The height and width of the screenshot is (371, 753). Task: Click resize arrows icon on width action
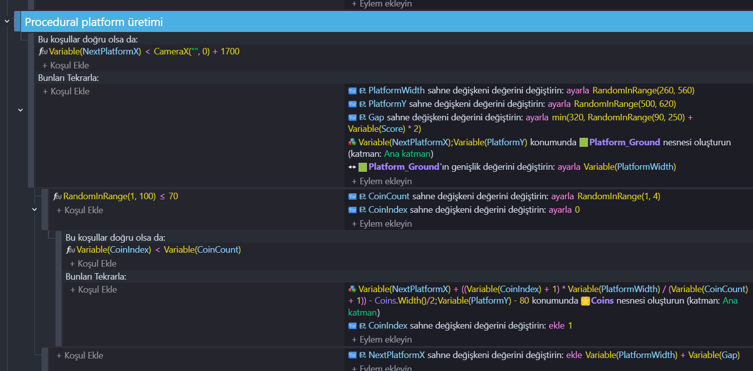352,167
